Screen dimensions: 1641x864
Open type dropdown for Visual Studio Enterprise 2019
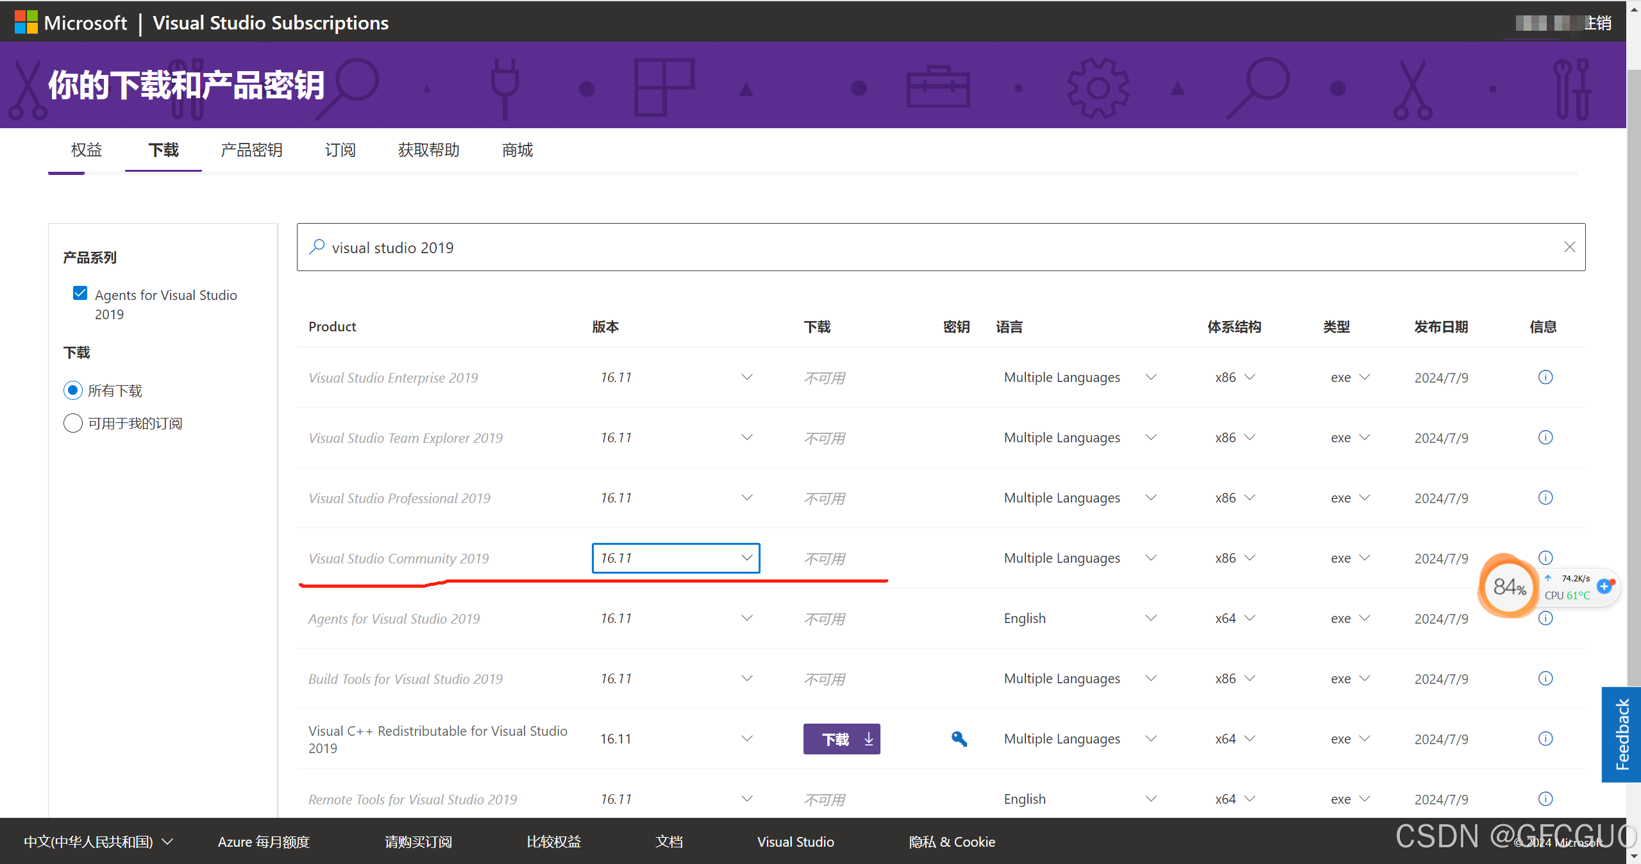1350,378
